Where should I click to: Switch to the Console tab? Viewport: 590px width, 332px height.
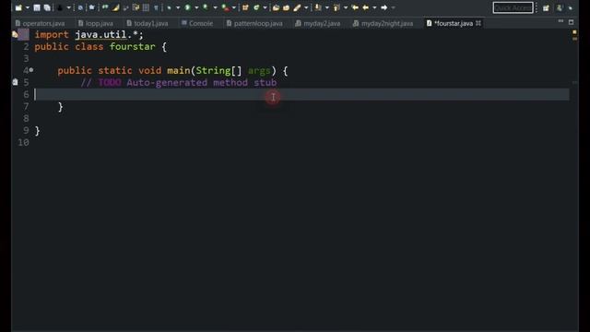[197, 23]
